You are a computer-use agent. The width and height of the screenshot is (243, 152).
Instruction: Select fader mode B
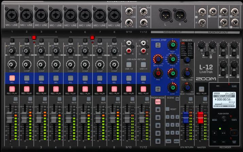(158, 118)
